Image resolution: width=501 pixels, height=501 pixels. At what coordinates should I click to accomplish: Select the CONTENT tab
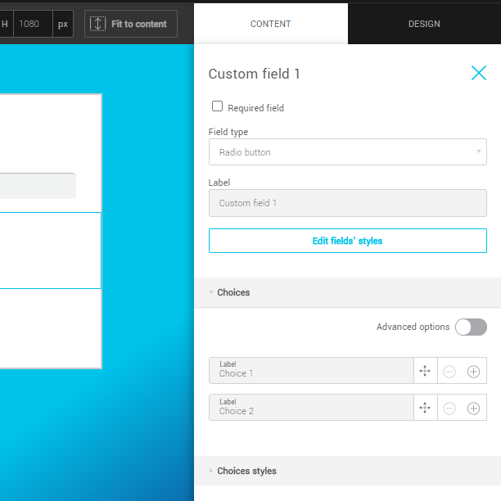(271, 24)
